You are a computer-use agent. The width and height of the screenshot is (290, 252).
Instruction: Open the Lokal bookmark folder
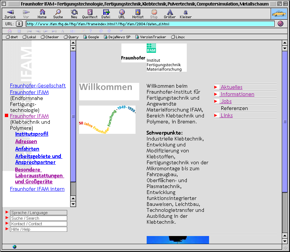(29, 37)
